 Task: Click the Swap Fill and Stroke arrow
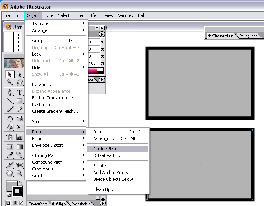pos(21,183)
